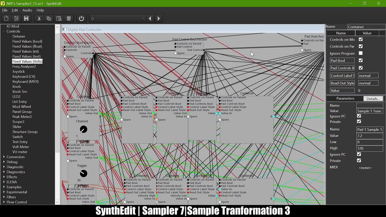Copy selection using toolbar copy icon

[x=49, y=18]
